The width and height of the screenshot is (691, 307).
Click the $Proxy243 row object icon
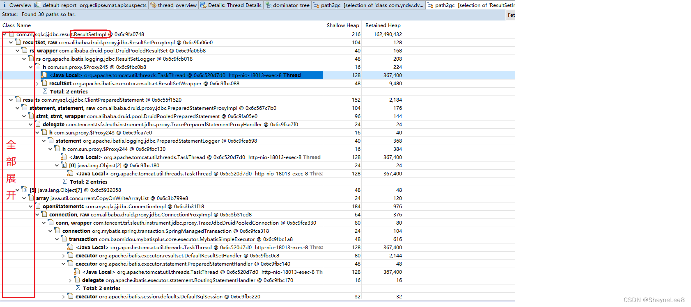point(44,132)
